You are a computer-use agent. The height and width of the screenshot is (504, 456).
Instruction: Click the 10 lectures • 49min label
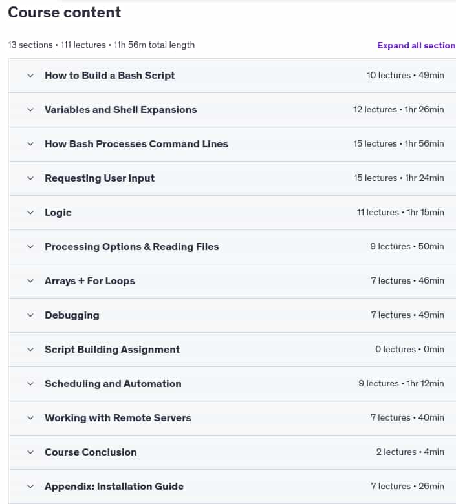pyautogui.click(x=406, y=75)
